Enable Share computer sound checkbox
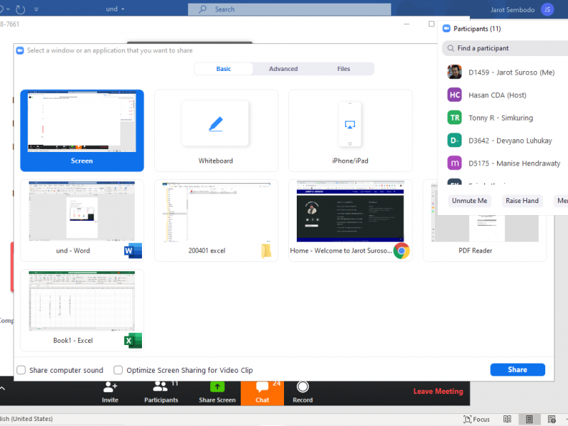 click(x=21, y=370)
